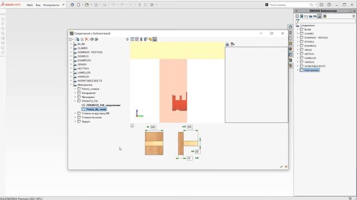
Task: Click the folder tab icon on task pane strip
Action: 290,38
